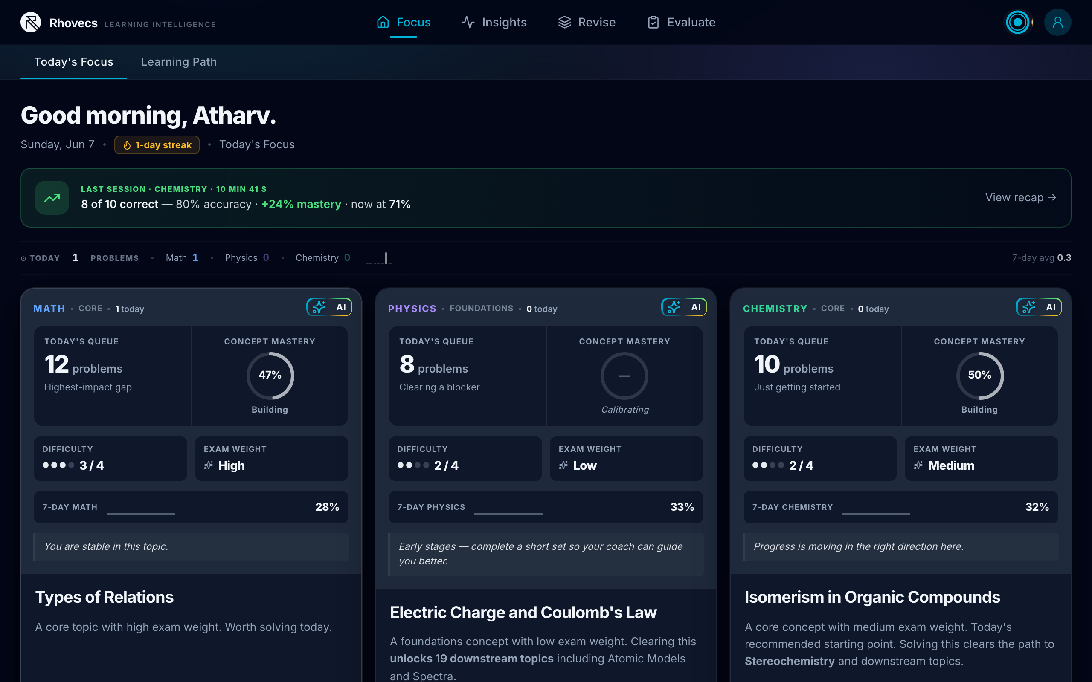Open the Revise navigation item

point(587,22)
